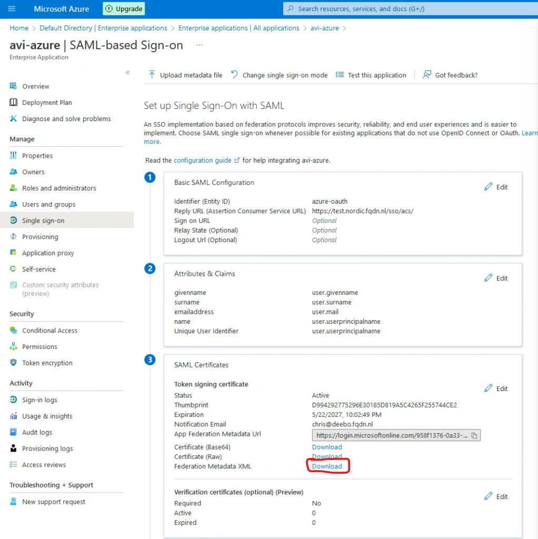Click Upload metadata file
This screenshot has height=539, width=538.
pyautogui.click(x=185, y=75)
